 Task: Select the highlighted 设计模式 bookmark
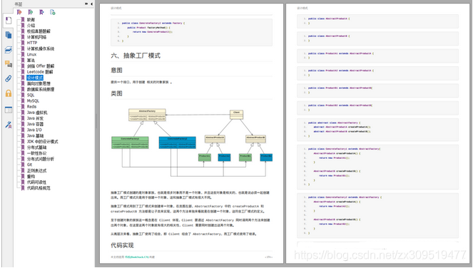pyautogui.click(x=35, y=78)
